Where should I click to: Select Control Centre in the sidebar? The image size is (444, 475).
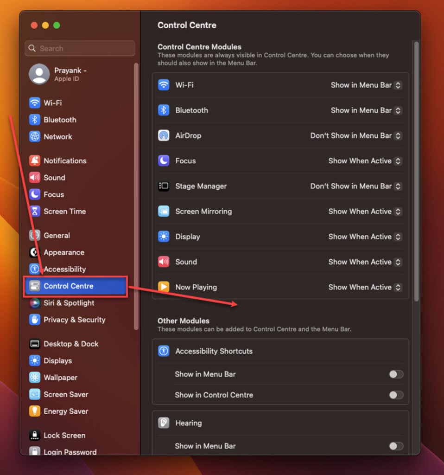tap(76, 286)
